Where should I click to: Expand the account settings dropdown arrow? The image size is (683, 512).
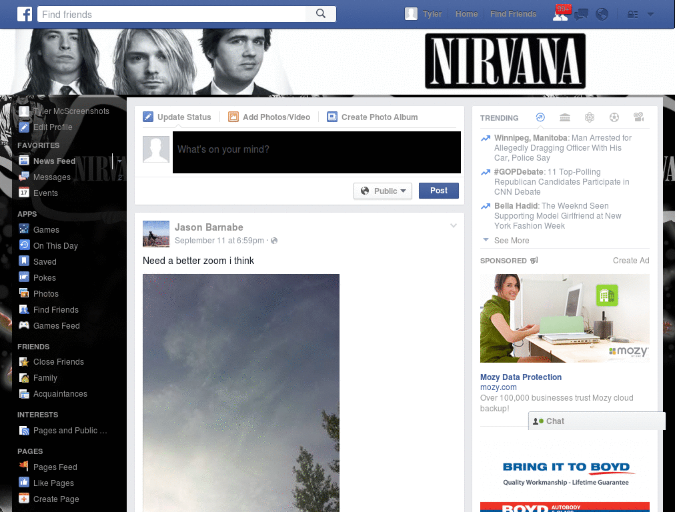[650, 14]
